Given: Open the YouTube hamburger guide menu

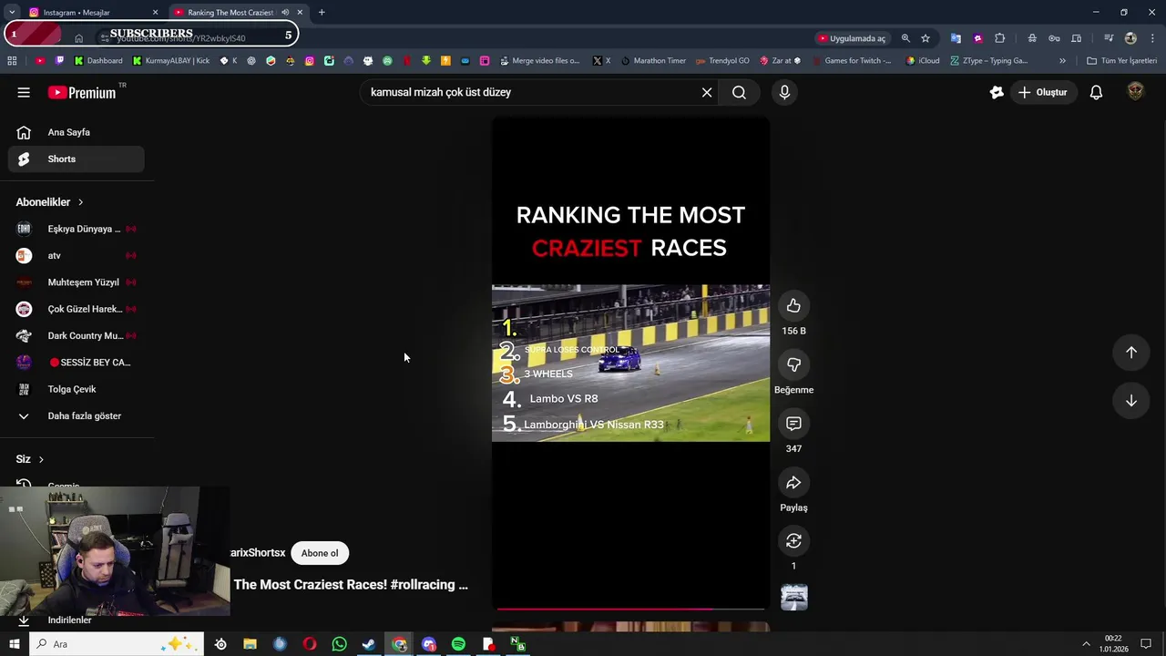Looking at the screenshot, I should 24,92.
